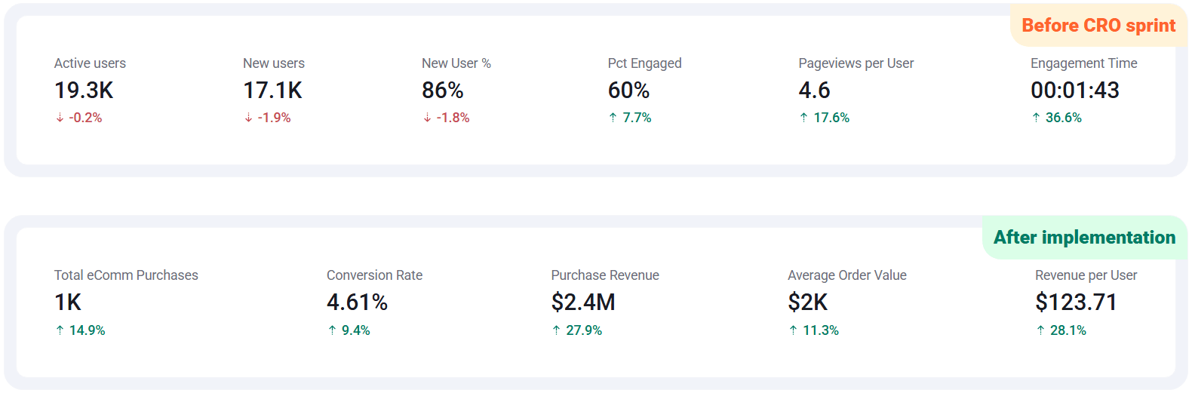Viewport: 1192px width, 393px height.
Task: Select the Purchase Revenue label
Action: point(605,275)
